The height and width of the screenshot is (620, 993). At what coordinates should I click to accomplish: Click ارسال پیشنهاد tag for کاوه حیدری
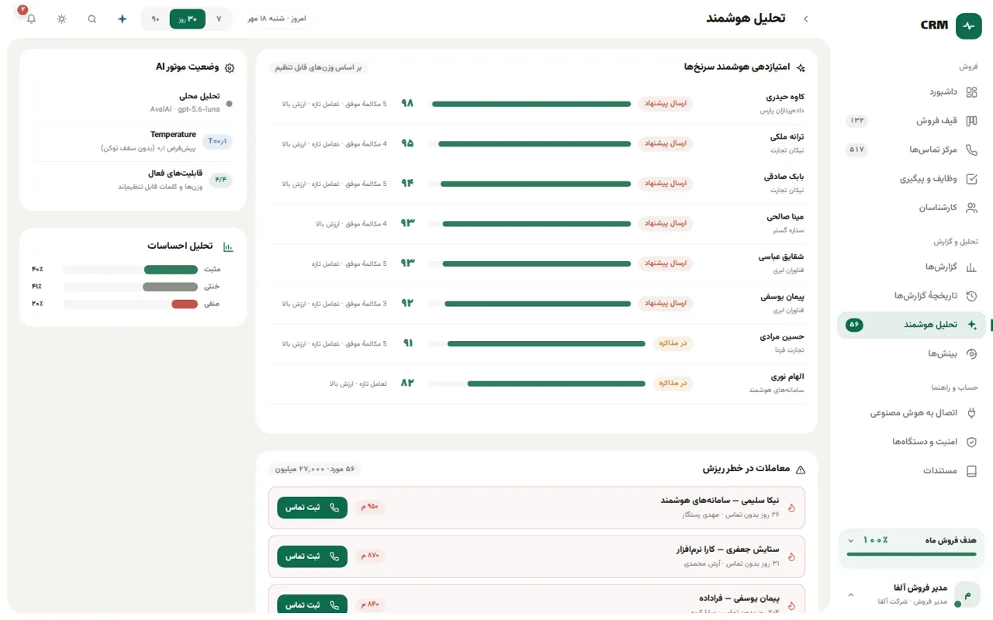666,104
